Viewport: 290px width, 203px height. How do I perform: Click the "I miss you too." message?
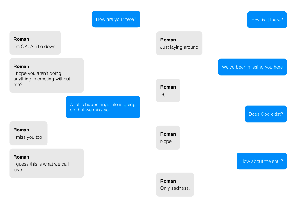click(28, 137)
